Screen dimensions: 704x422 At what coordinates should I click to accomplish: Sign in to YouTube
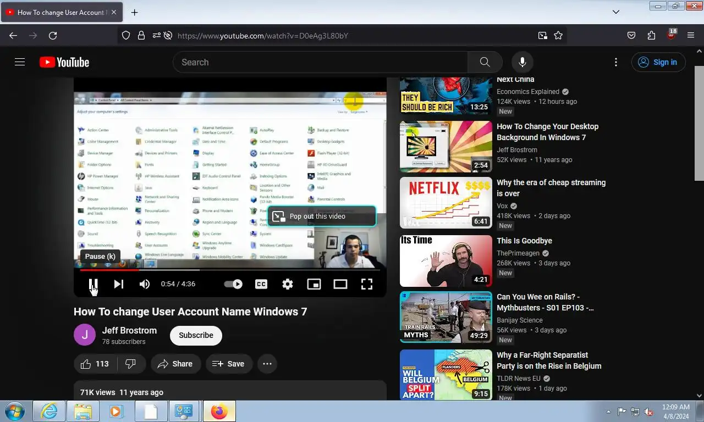click(658, 62)
